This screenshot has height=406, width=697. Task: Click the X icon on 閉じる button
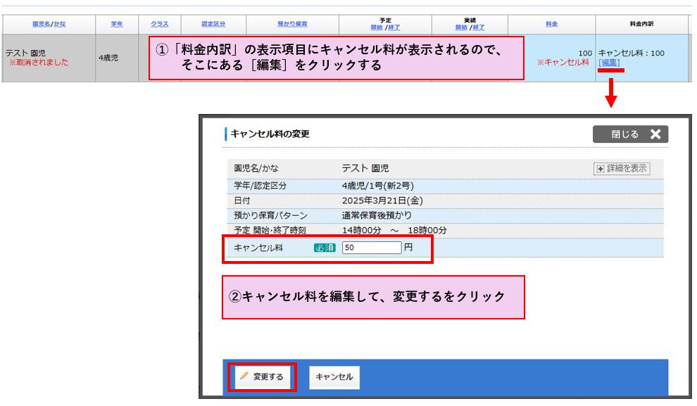655,135
